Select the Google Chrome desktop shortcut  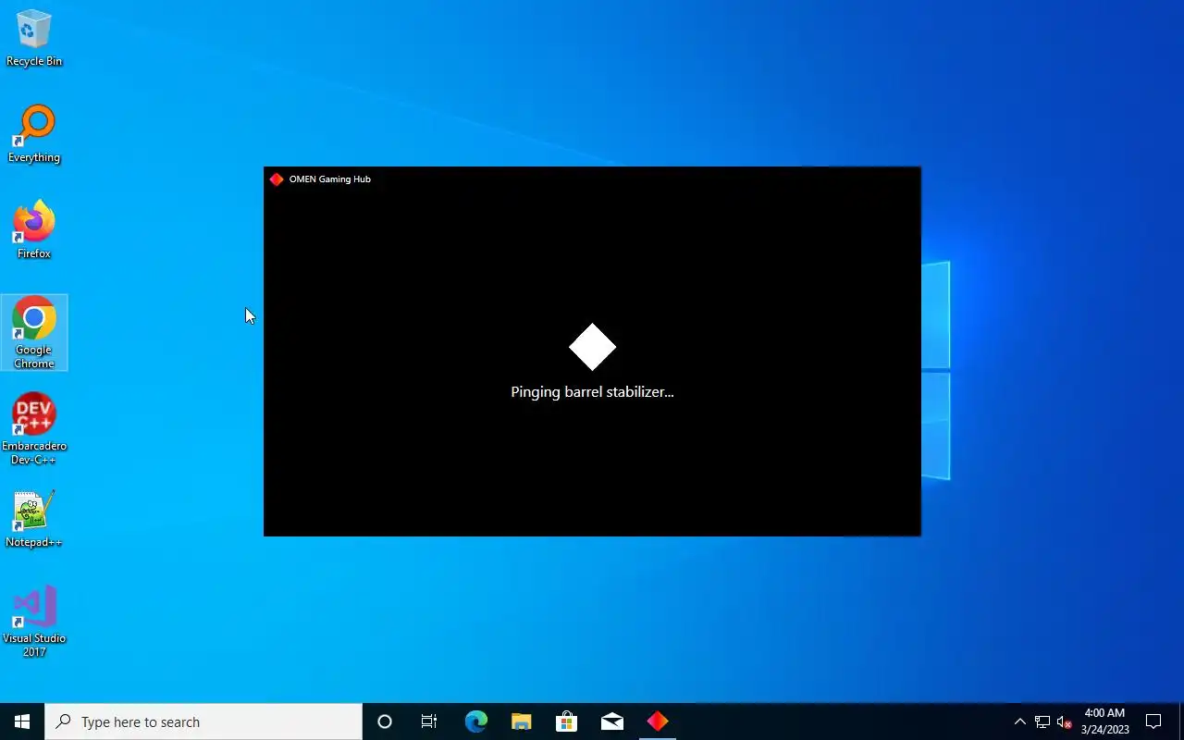[34, 333]
